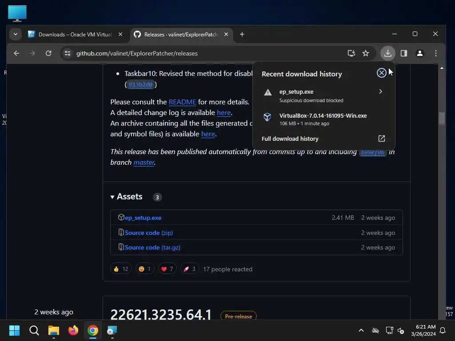Open Chrome downloads toolbar button
The image size is (455, 341).
coord(387,53)
